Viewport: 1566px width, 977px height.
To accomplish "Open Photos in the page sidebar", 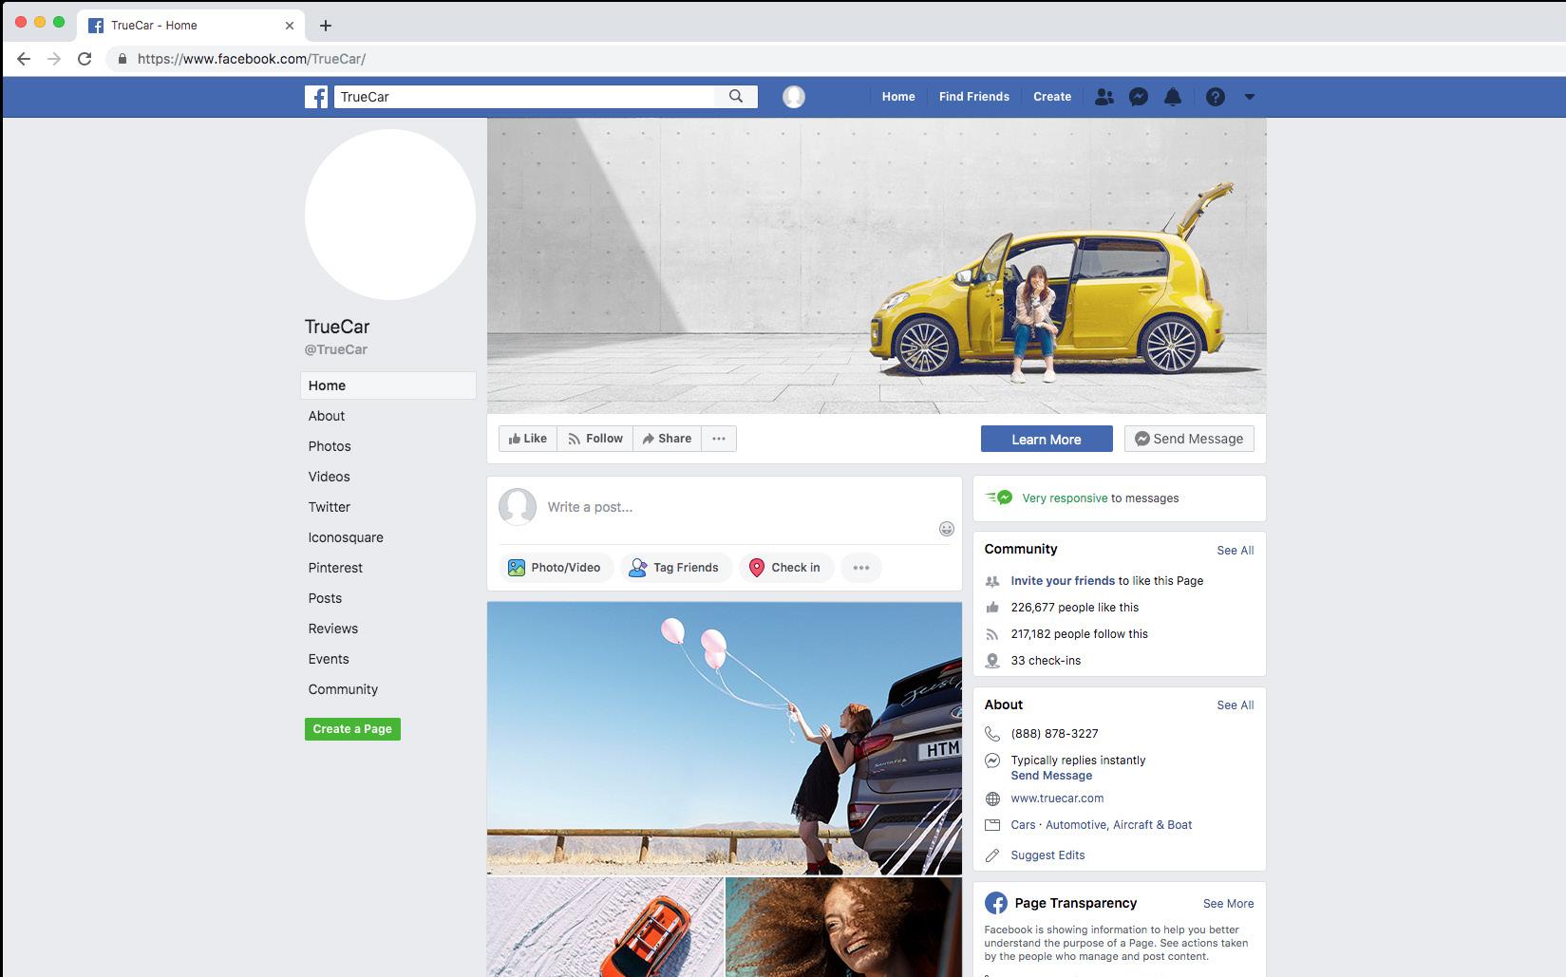I will [330, 446].
